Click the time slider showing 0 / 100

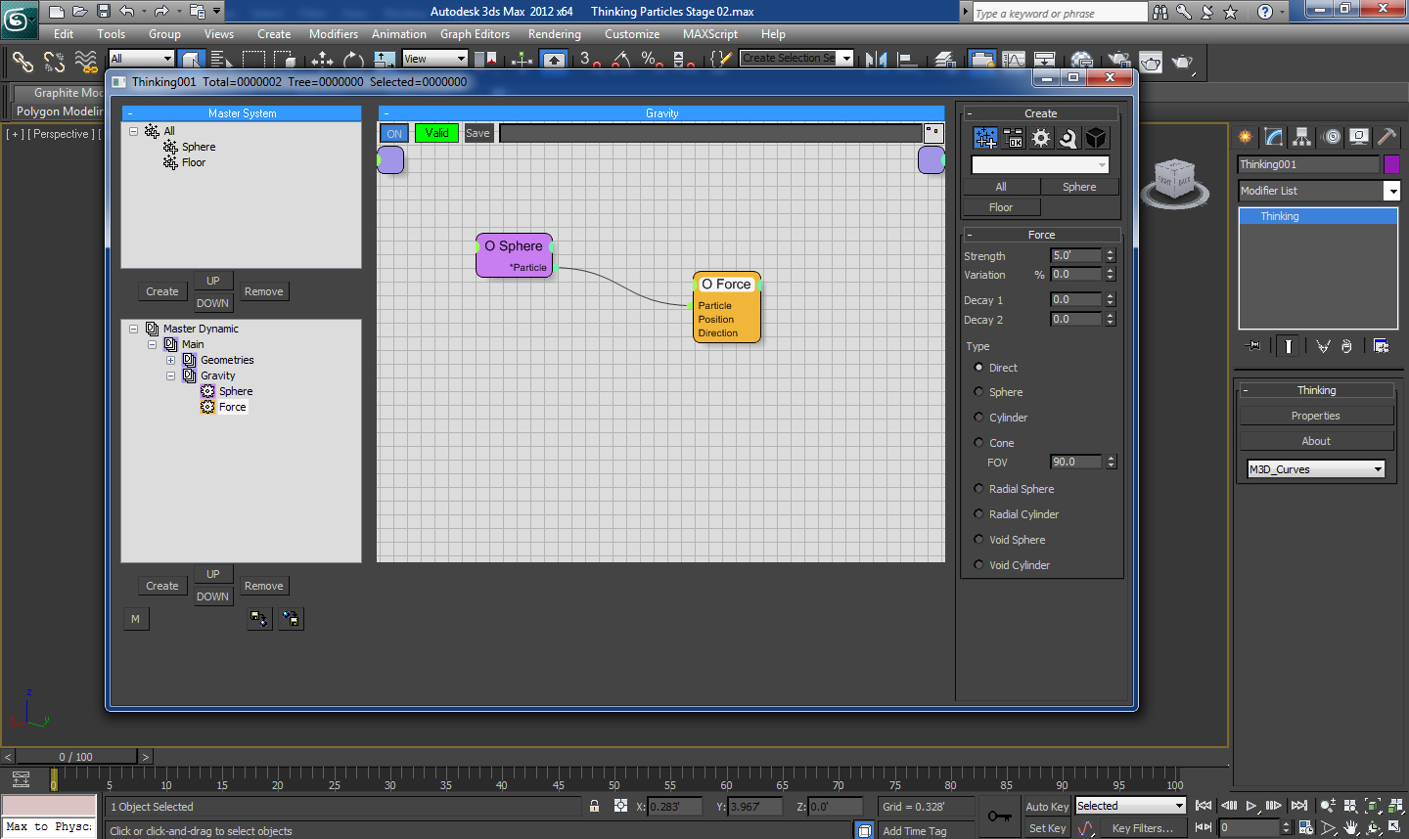click(76, 757)
